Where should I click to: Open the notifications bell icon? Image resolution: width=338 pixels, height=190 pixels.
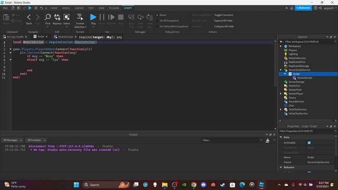point(292,8)
